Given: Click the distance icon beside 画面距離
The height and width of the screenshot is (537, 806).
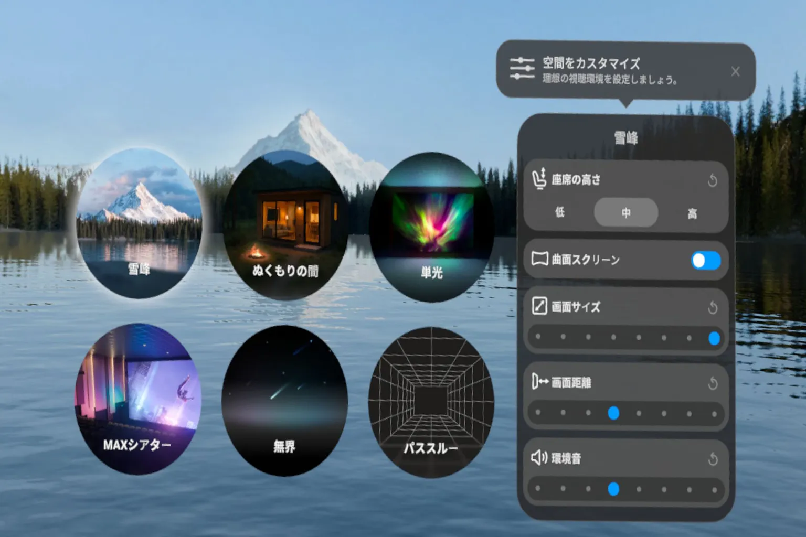Looking at the screenshot, I should click(540, 382).
